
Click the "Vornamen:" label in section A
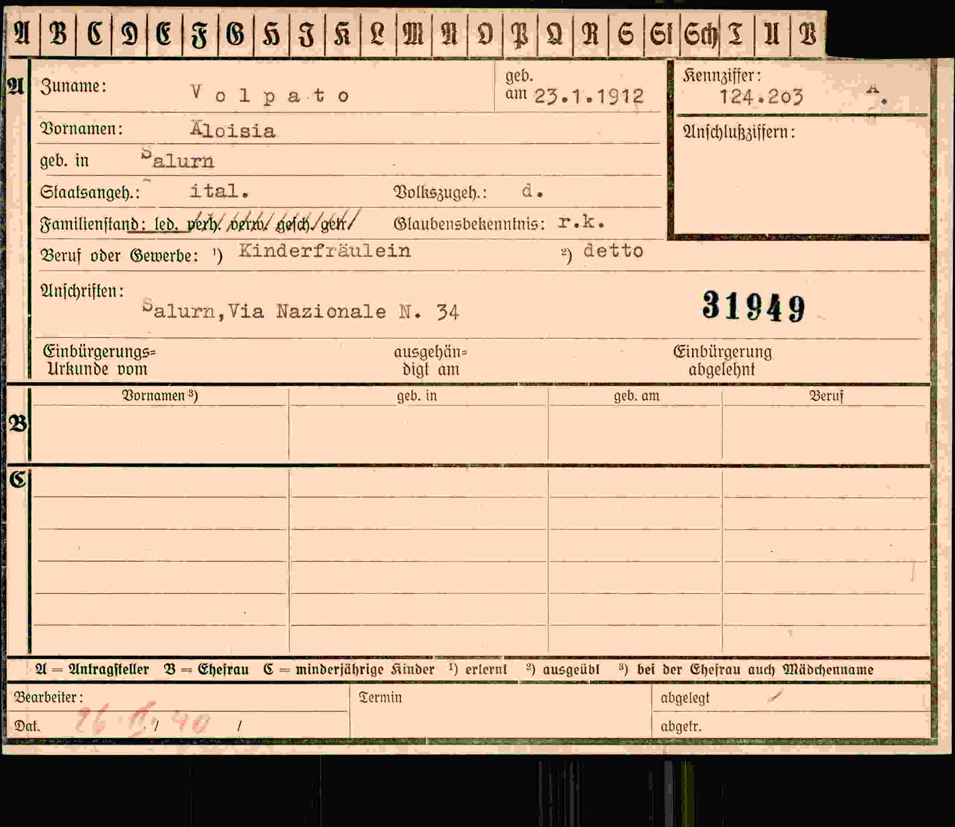click(x=82, y=129)
